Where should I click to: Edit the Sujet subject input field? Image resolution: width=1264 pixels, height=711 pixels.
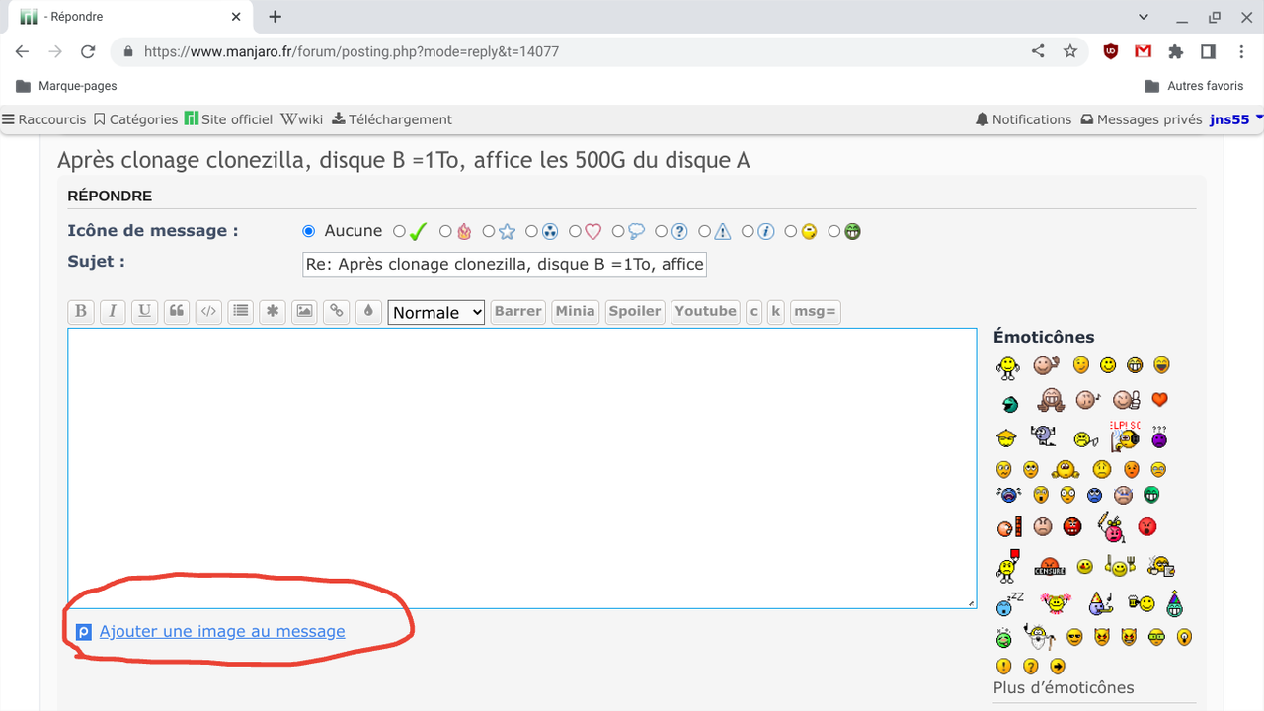504,264
